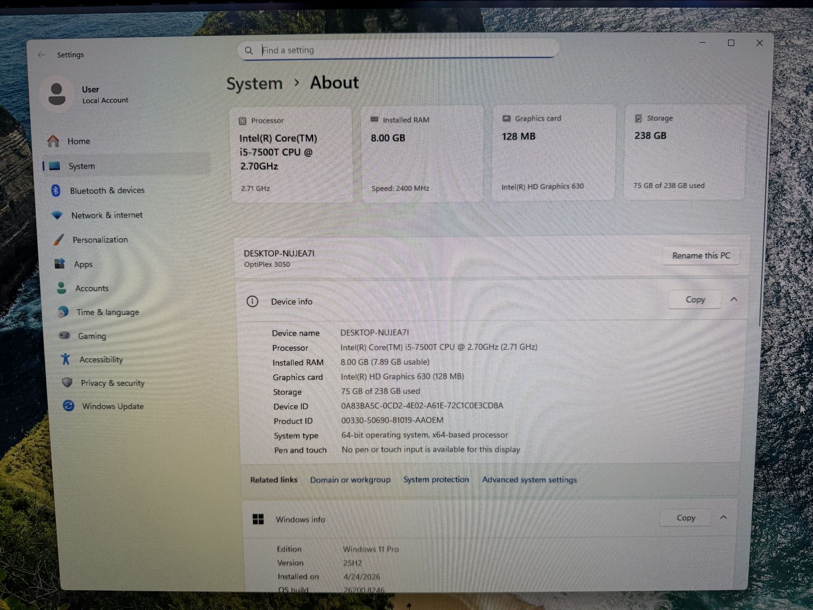Open the System protection link

tap(436, 480)
